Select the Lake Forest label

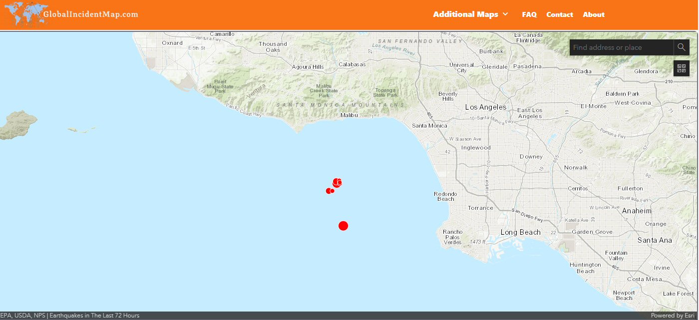(678, 294)
